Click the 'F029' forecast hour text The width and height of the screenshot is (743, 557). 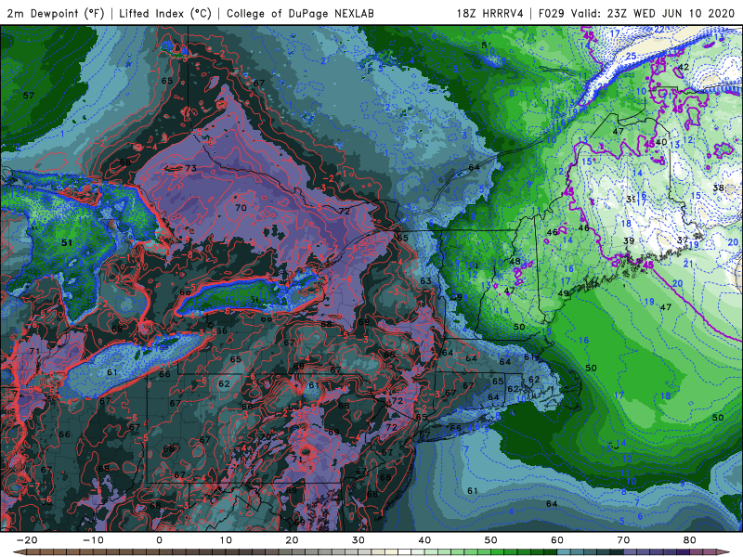coord(552,13)
